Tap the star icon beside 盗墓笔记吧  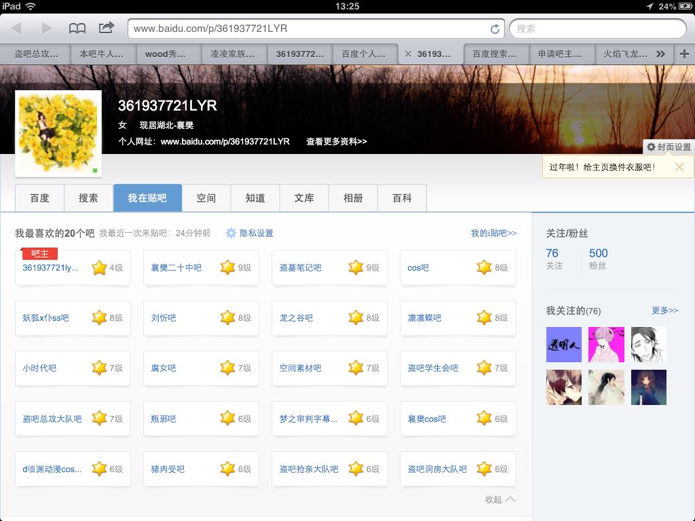pyautogui.click(x=356, y=267)
